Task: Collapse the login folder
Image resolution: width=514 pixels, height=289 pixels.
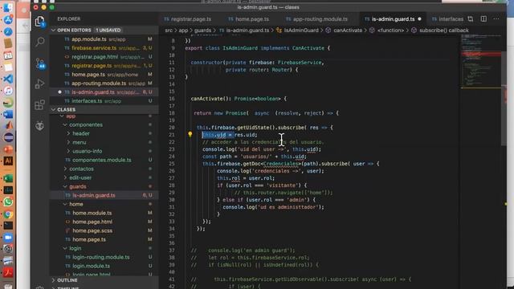Action: tap(65, 248)
